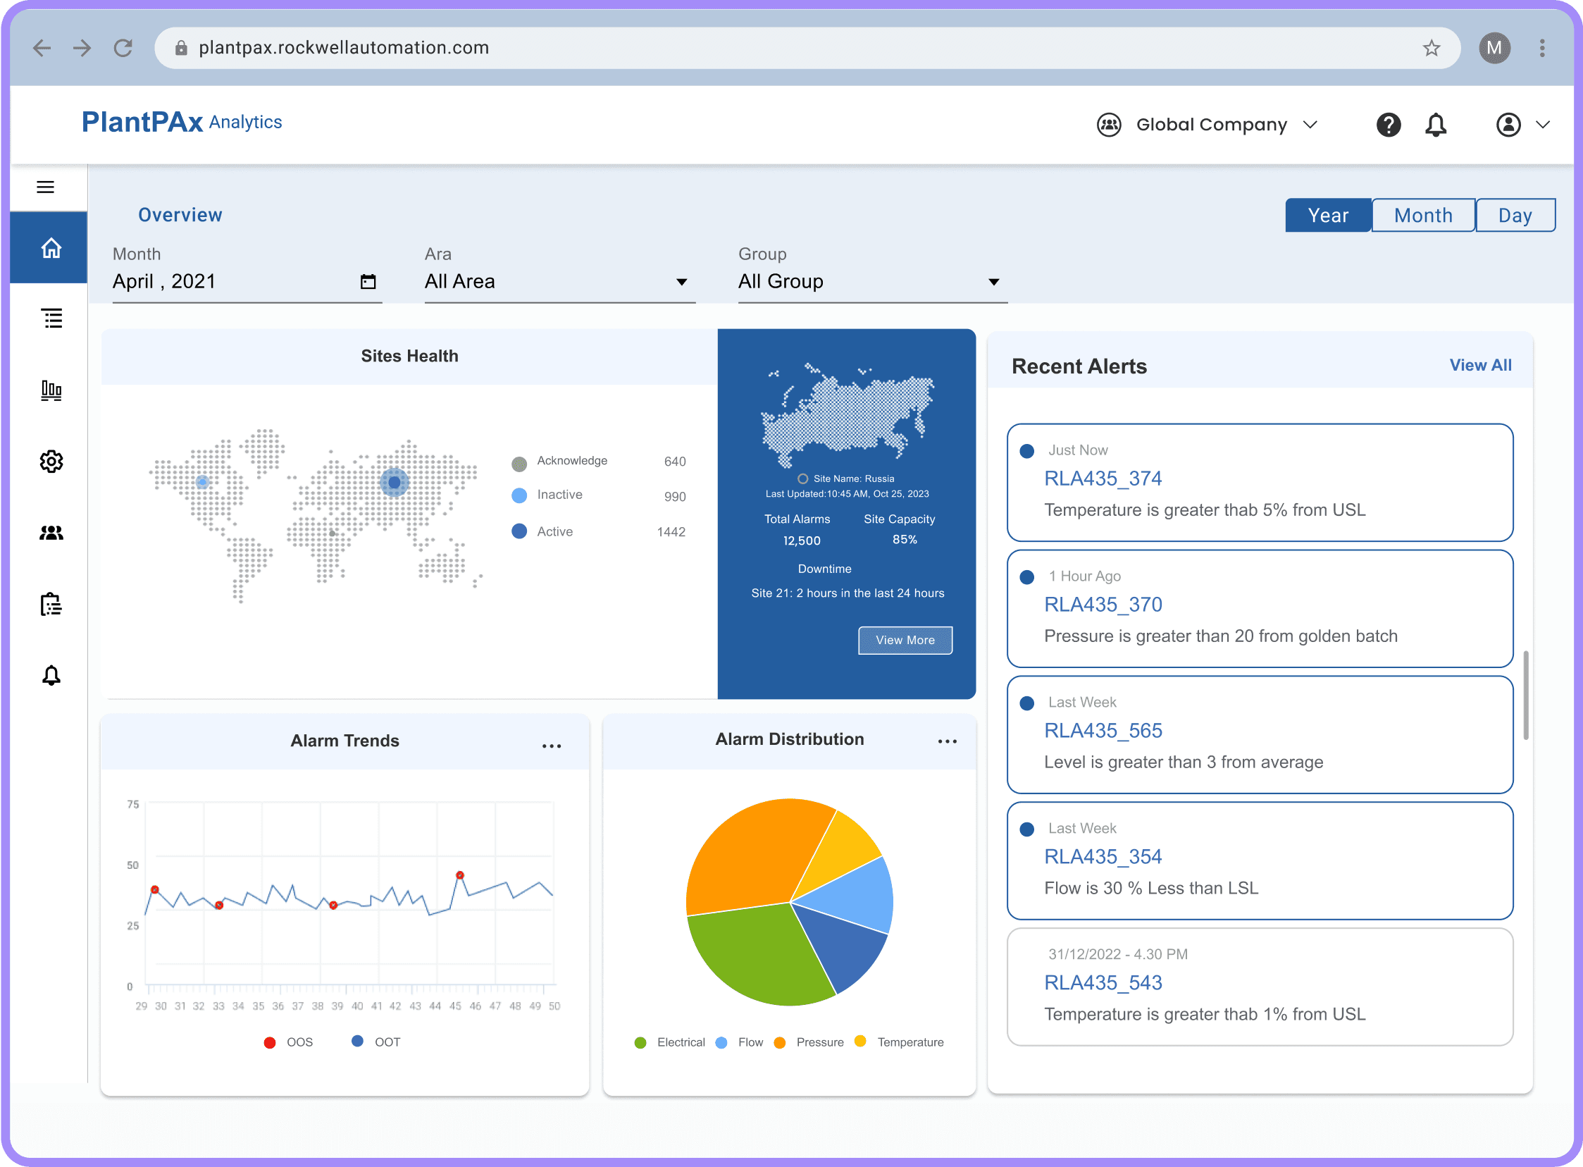Screen dimensions: 1583x1167
Task: Open the Global Company selector dropdown
Action: tap(1208, 125)
